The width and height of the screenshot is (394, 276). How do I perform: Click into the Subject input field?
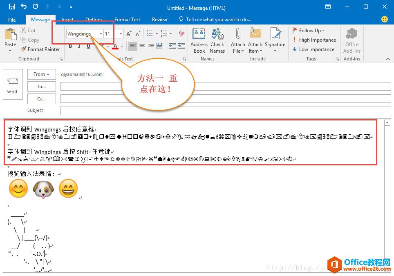tap(226, 111)
